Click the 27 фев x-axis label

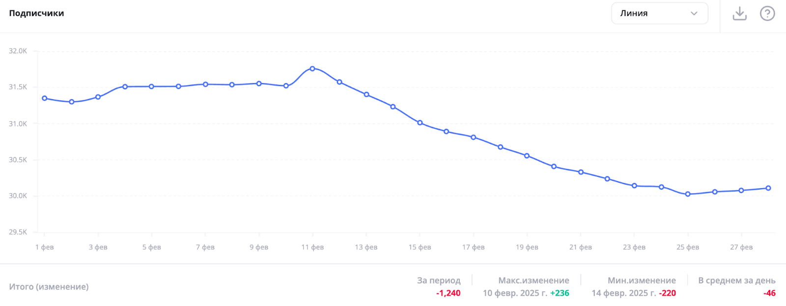pos(741,247)
